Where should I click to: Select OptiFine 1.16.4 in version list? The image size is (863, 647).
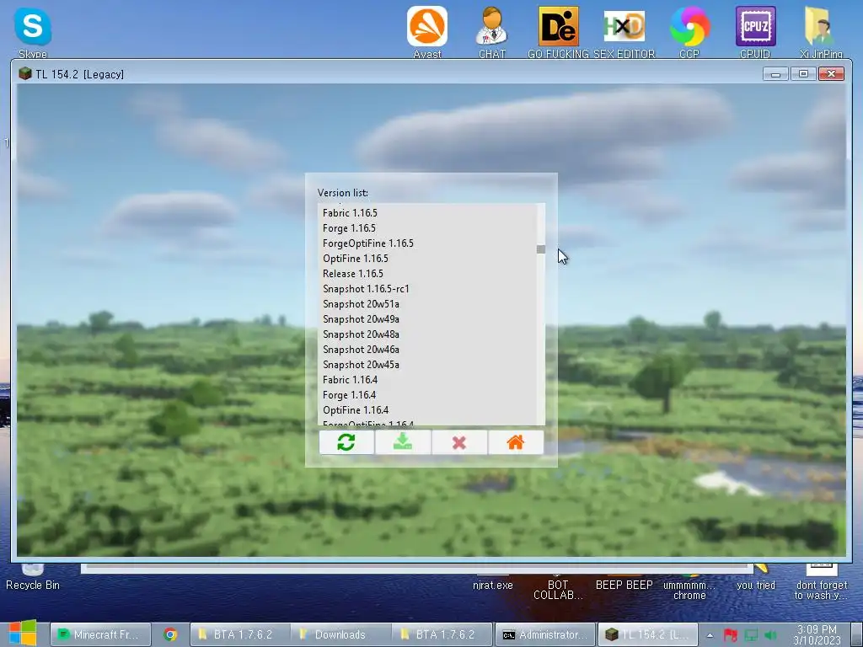point(427,410)
